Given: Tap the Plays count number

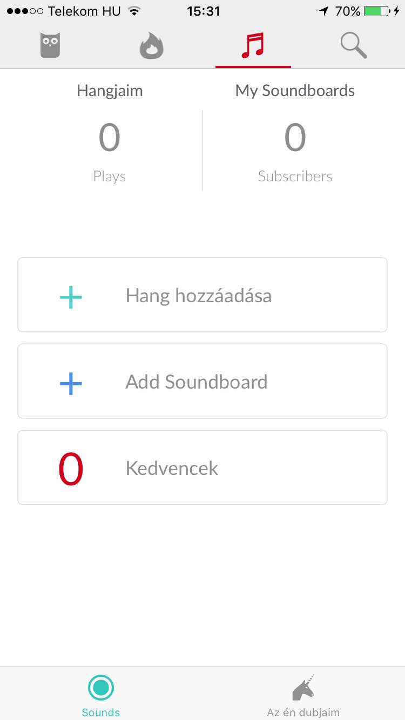Looking at the screenshot, I should click(x=109, y=138).
